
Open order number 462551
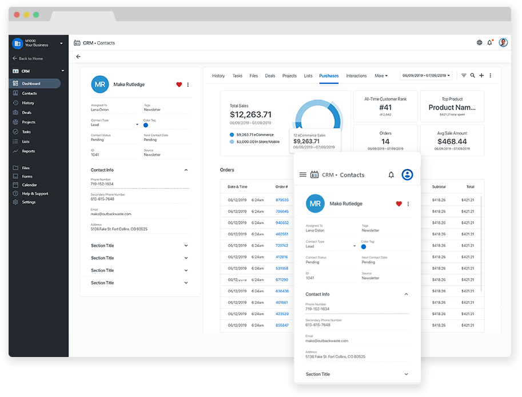coord(282,234)
